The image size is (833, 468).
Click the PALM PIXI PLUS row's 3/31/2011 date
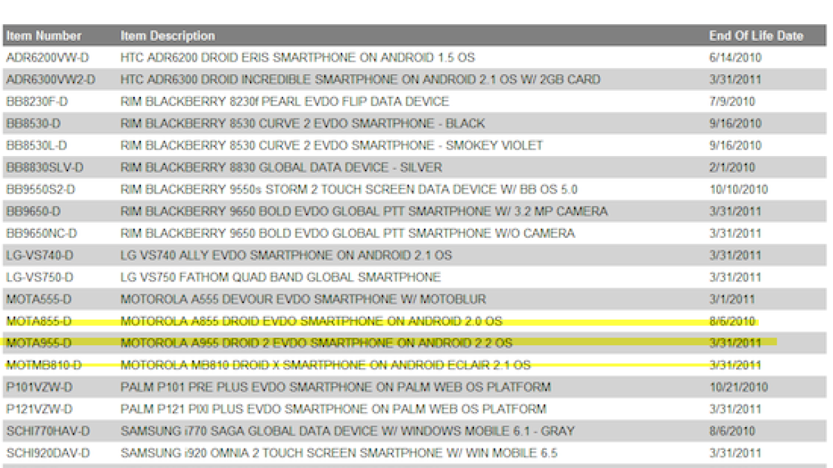click(x=735, y=409)
